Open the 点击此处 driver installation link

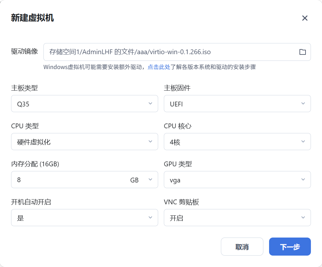coord(159,67)
